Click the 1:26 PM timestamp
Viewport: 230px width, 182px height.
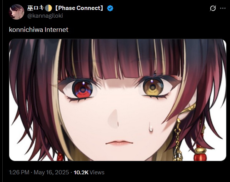(x=19, y=172)
